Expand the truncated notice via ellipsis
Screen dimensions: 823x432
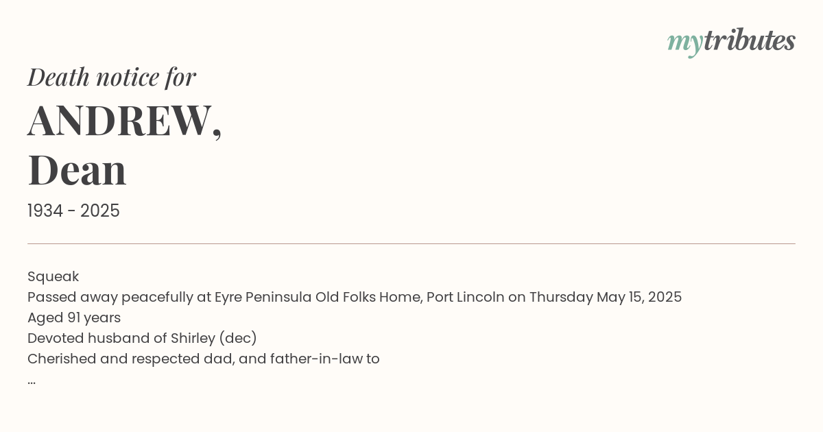point(32,381)
